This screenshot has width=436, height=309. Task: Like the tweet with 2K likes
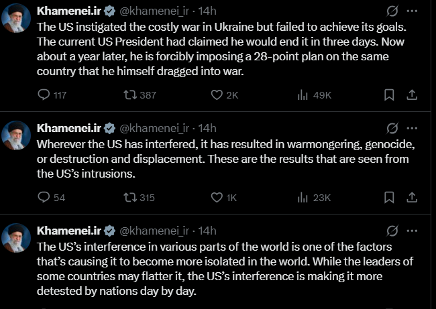tap(217, 95)
